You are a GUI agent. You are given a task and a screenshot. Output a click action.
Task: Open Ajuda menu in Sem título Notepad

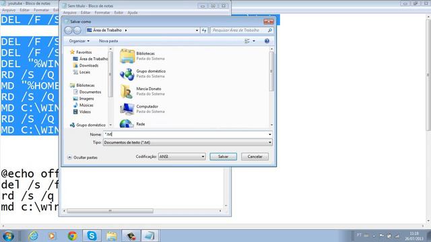133,13
